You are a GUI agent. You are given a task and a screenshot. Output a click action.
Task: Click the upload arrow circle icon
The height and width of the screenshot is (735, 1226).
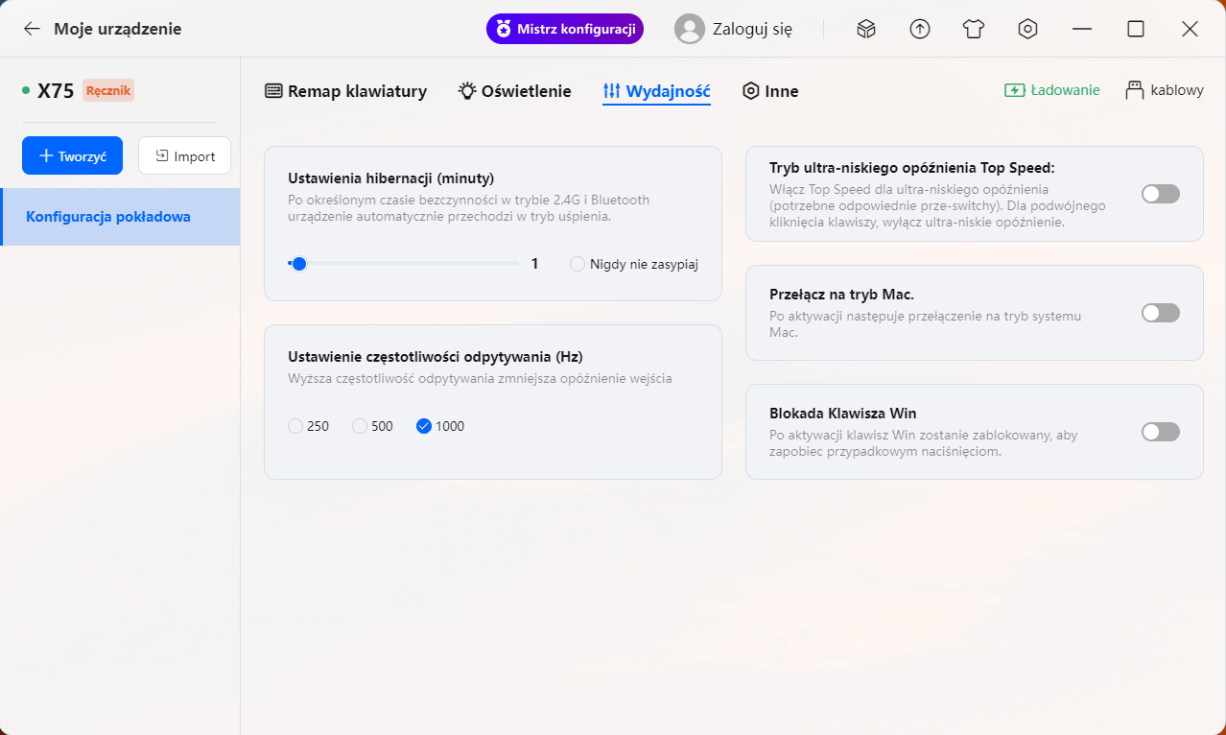point(920,29)
